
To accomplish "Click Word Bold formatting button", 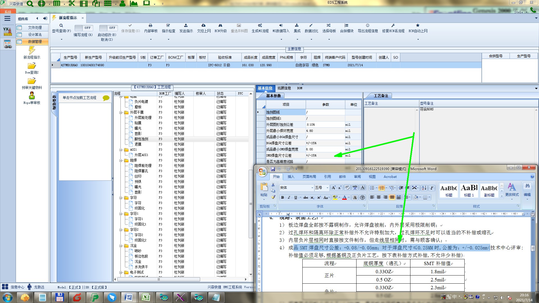I will point(282,198).
